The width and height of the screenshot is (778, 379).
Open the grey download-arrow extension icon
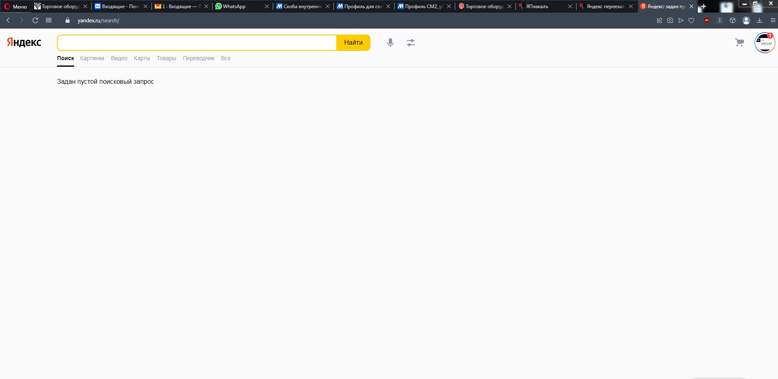tap(720, 20)
